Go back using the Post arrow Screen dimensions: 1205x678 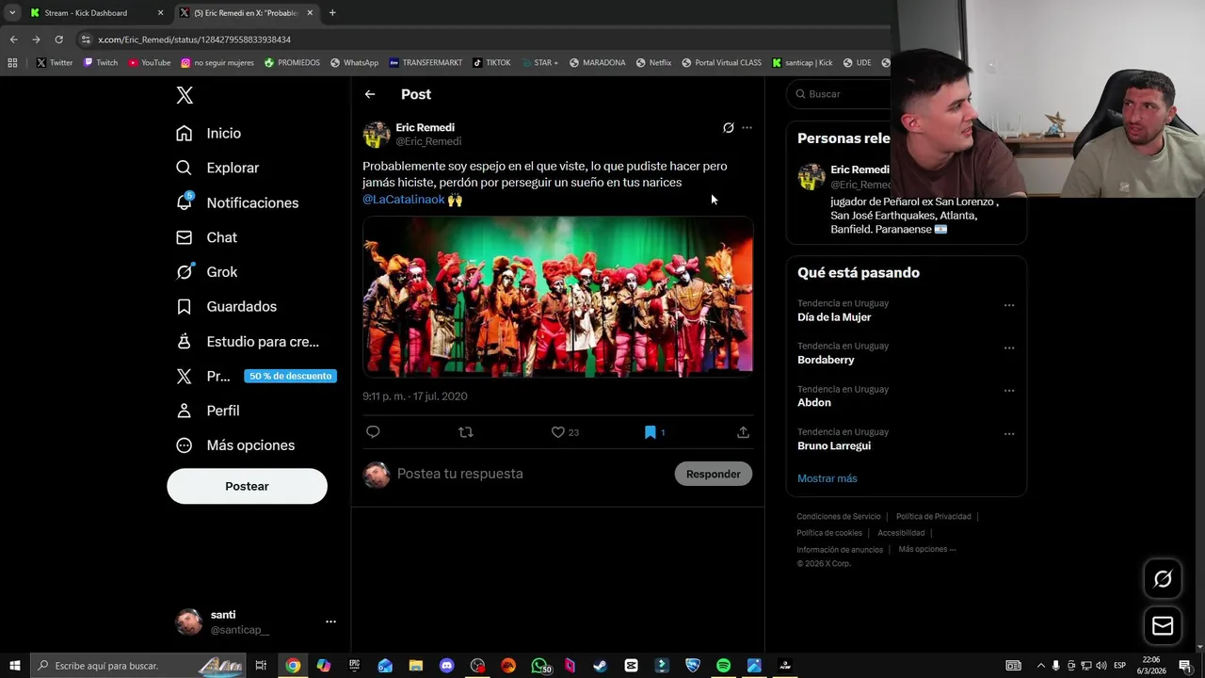370,94
